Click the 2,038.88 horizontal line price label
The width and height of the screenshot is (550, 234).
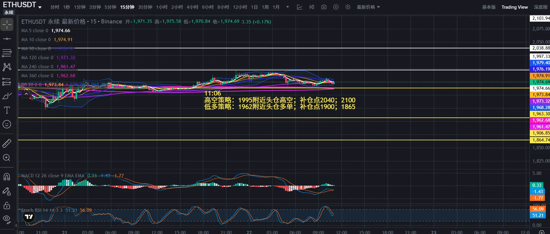(540, 48)
